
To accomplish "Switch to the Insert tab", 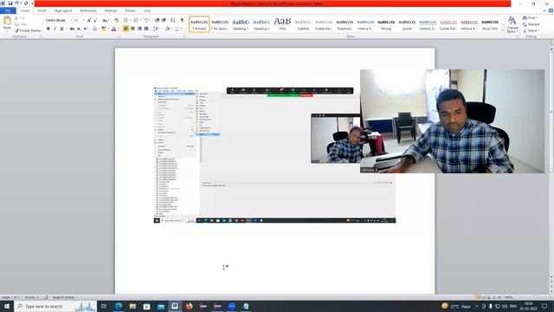I will click(42, 10).
